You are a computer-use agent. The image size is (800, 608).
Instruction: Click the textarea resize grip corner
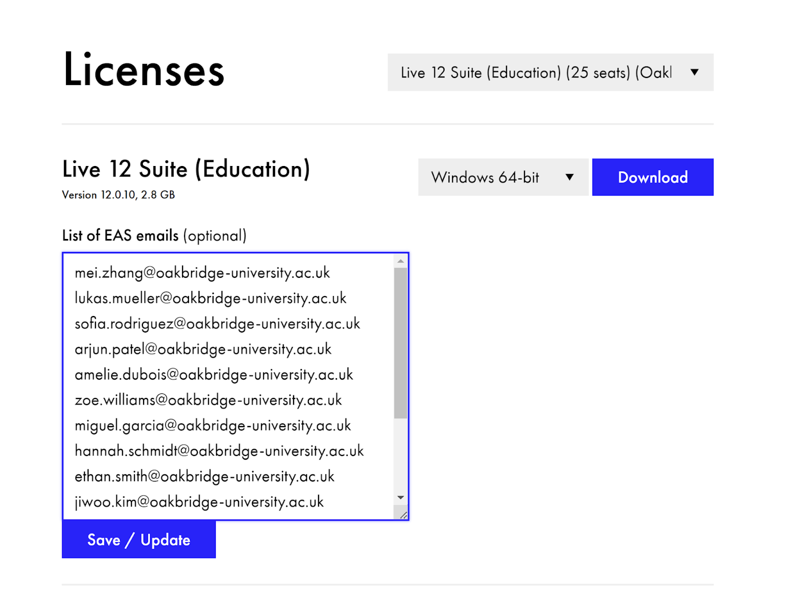tap(403, 514)
